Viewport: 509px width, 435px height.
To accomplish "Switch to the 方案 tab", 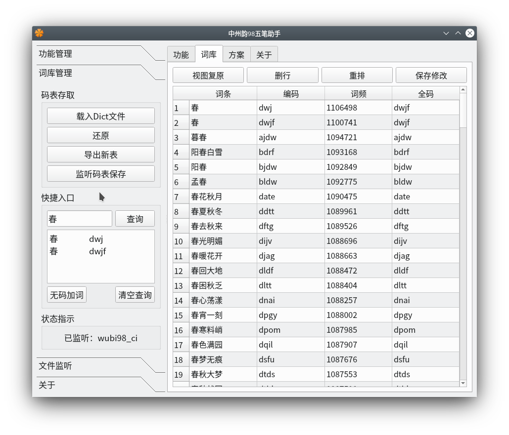I will 236,54.
